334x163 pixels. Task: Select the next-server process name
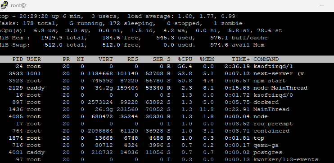click(273, 73)
